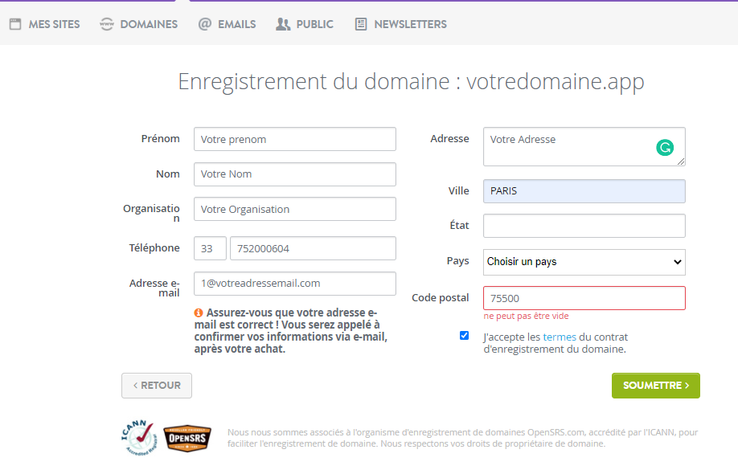The width and height of the screenshot is (738, 474).
Task: Click the Grammarly icon in Adresse field
Action: (x=665, y=148)
